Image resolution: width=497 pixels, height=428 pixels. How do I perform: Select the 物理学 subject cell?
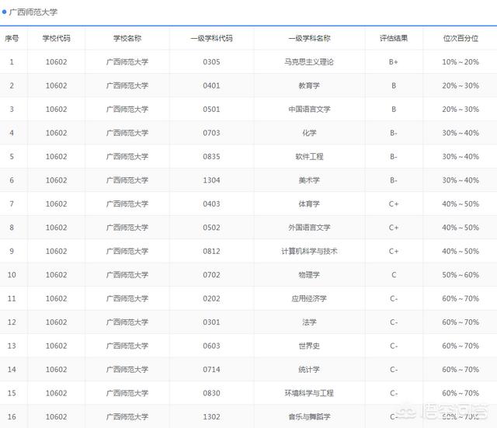tap(309, 275)
